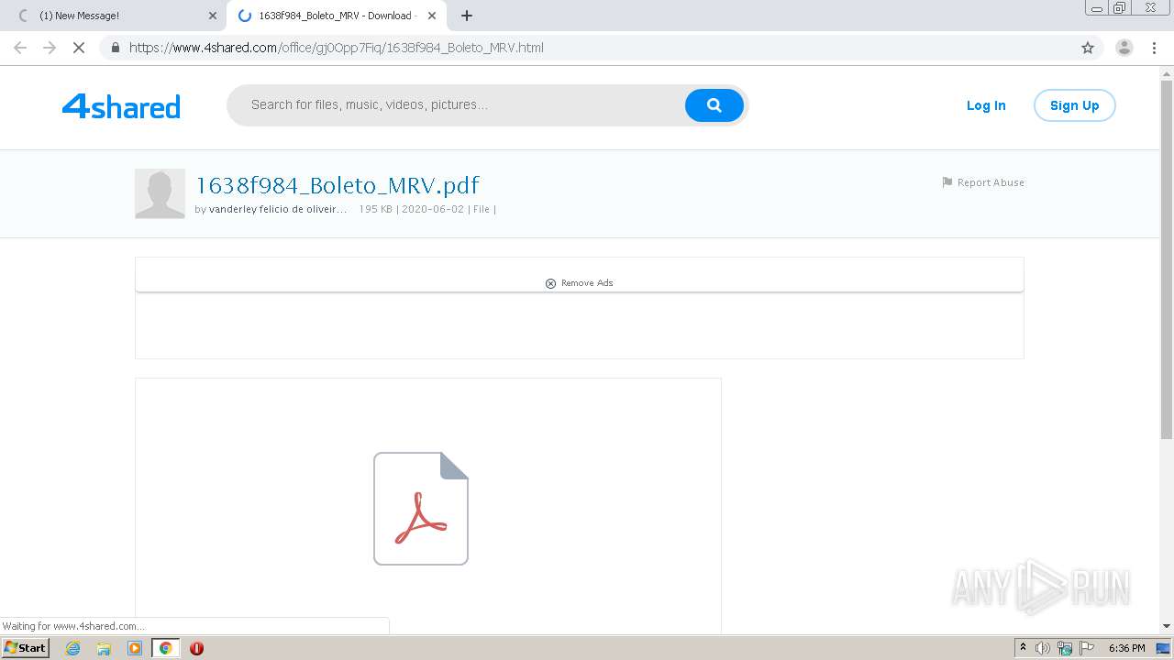Click the Report Abuse flag icon
Screen dimensions: 1174x660
[x=947, y=182]
